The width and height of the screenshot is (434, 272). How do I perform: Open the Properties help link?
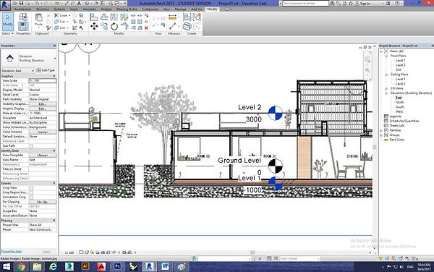tap(12, 251)
